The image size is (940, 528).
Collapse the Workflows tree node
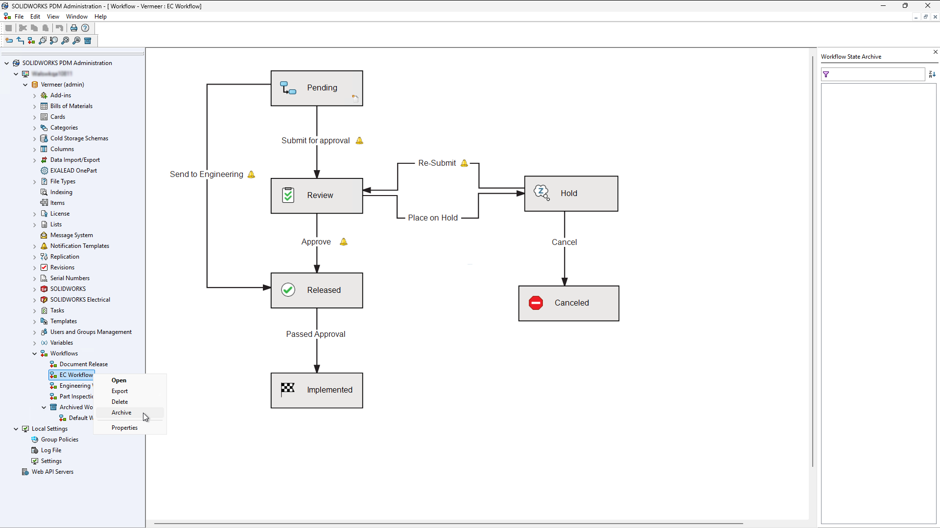click(35, 353)
